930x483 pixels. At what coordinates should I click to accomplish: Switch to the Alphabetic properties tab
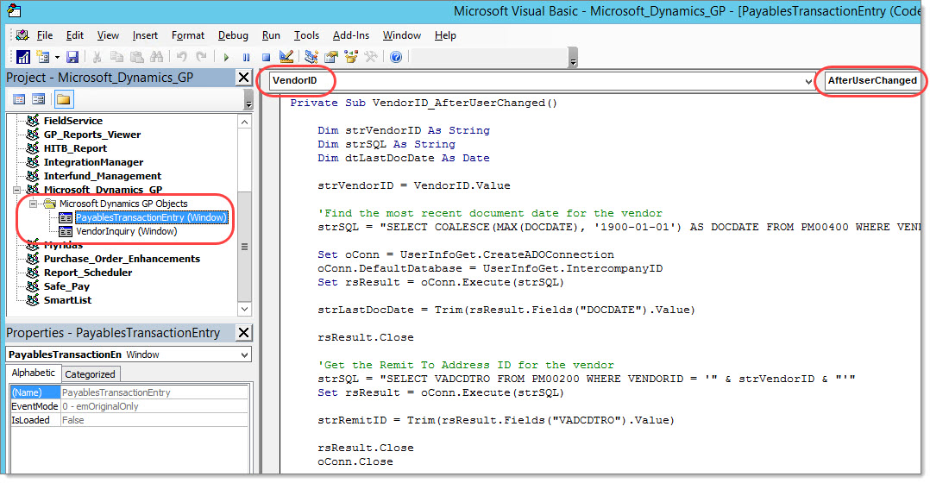(33, 373)
